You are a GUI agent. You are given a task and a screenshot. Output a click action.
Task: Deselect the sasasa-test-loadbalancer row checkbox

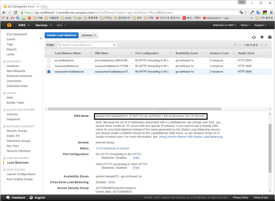pyautogui.click(x=48, y=71)
